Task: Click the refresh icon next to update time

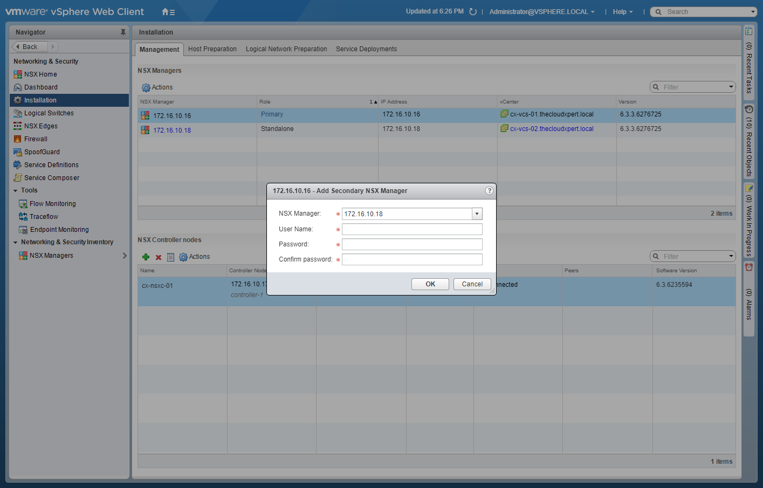Action: [473, 12]
